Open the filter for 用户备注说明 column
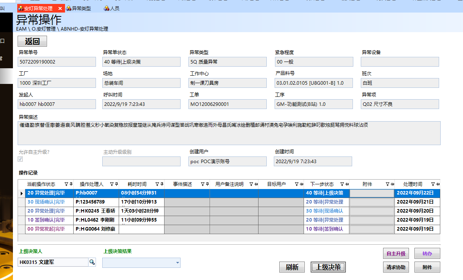The height and width of the screenshot is (280, 463). (x=251, y=184)
